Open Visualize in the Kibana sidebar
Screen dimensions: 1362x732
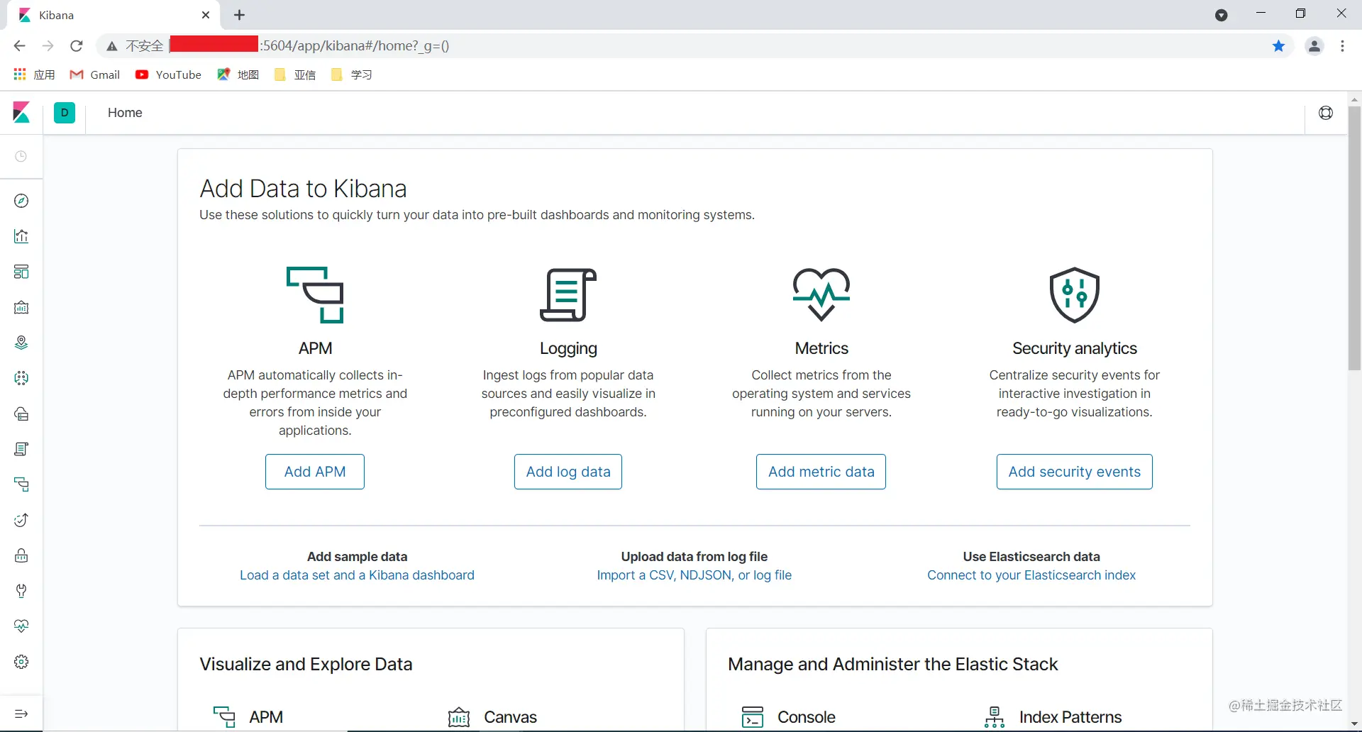click(x=21, y=236)
